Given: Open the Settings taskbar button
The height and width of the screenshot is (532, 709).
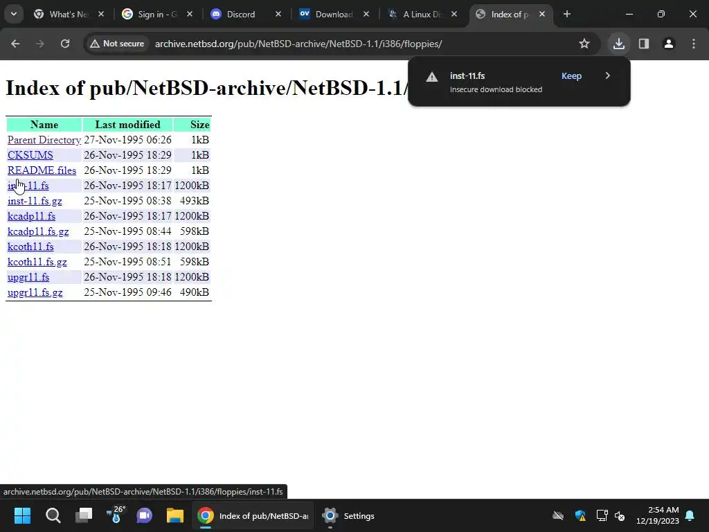Looking at the screenshot, I should pos(349,515).
